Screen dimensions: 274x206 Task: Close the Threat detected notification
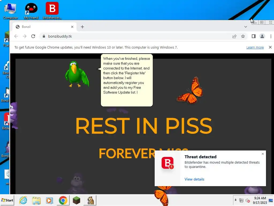click(263, 154)
